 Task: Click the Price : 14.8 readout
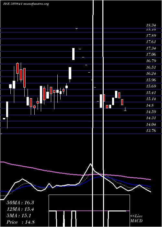[20, 222]
